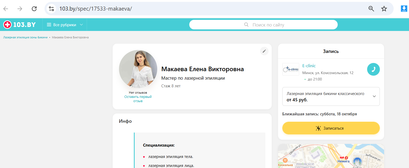Viewport: 409px width, 168px height.
Task: Click Макаева Елена Викторовна in the breadcrumb
Action: [x=70, y=37]
